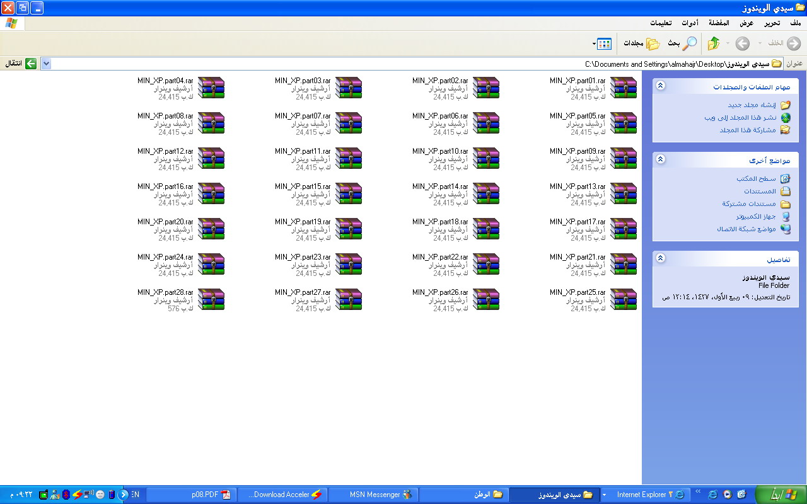Click the انتقال (Go) button

click(21, 64)
